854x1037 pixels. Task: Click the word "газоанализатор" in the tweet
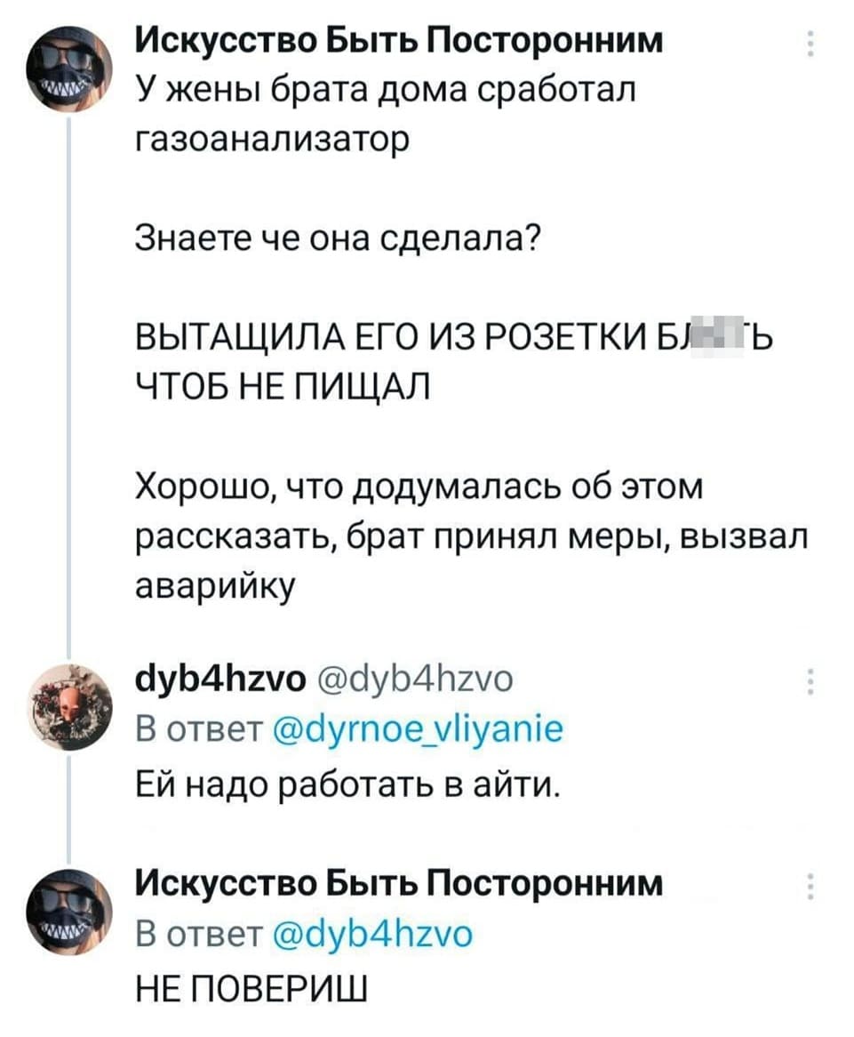point(270,141)
